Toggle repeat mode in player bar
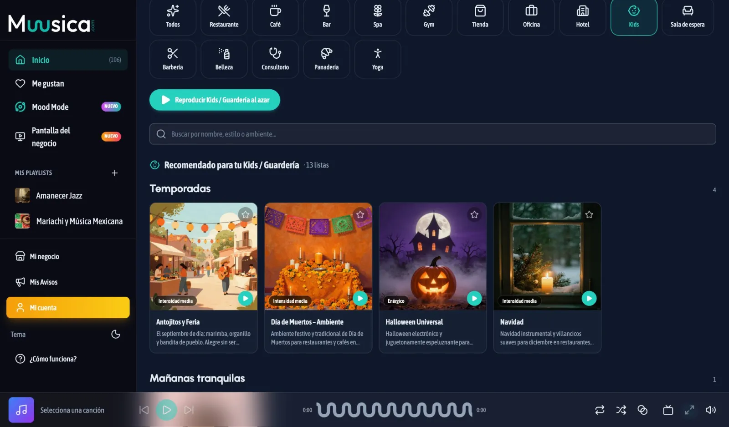 pos(600,410)
